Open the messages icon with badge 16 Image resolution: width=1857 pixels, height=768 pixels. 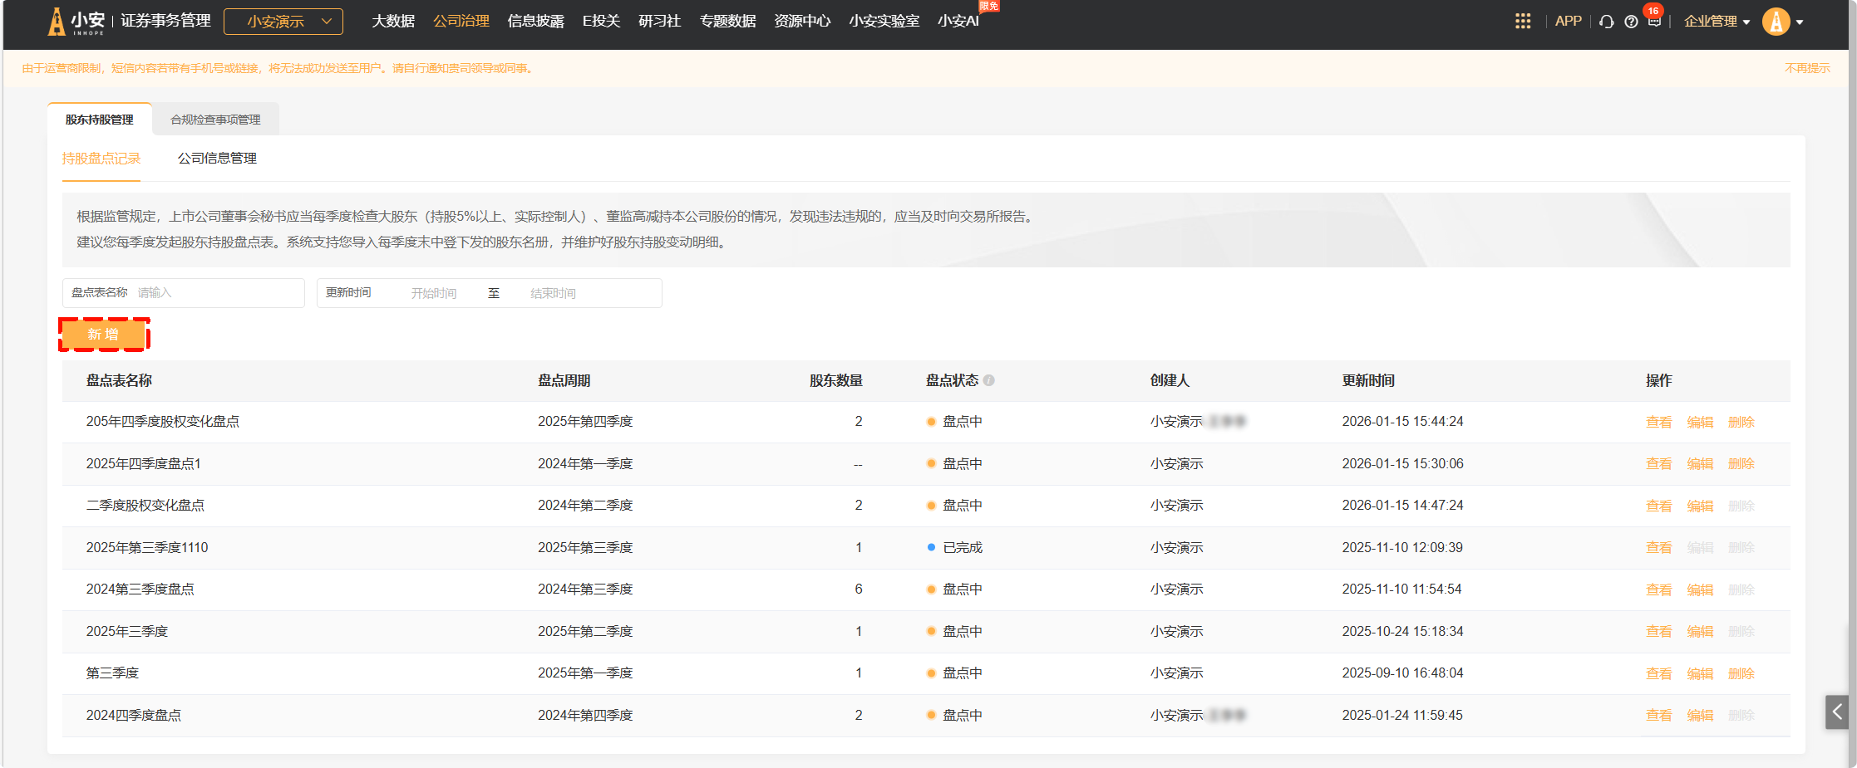(x=1654, y=21)
